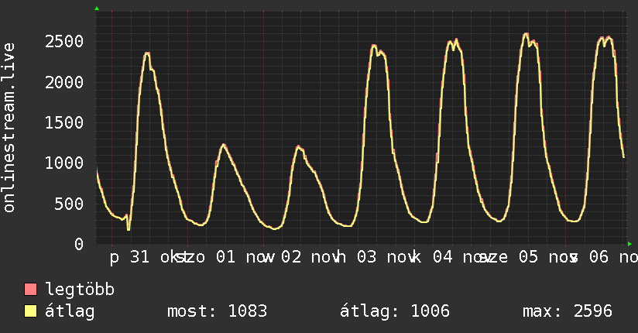638x333 pixels.
Task: Click the legtöbb legend label
Action: [80, 290]
